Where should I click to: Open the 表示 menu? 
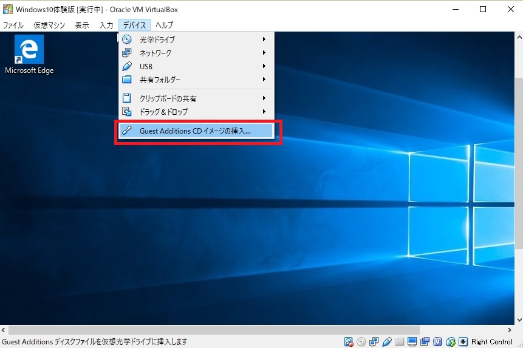(x=82, y=25)
